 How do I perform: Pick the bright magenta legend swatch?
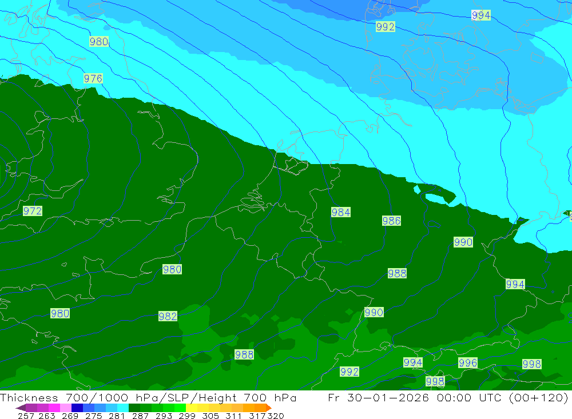(54, 408)
